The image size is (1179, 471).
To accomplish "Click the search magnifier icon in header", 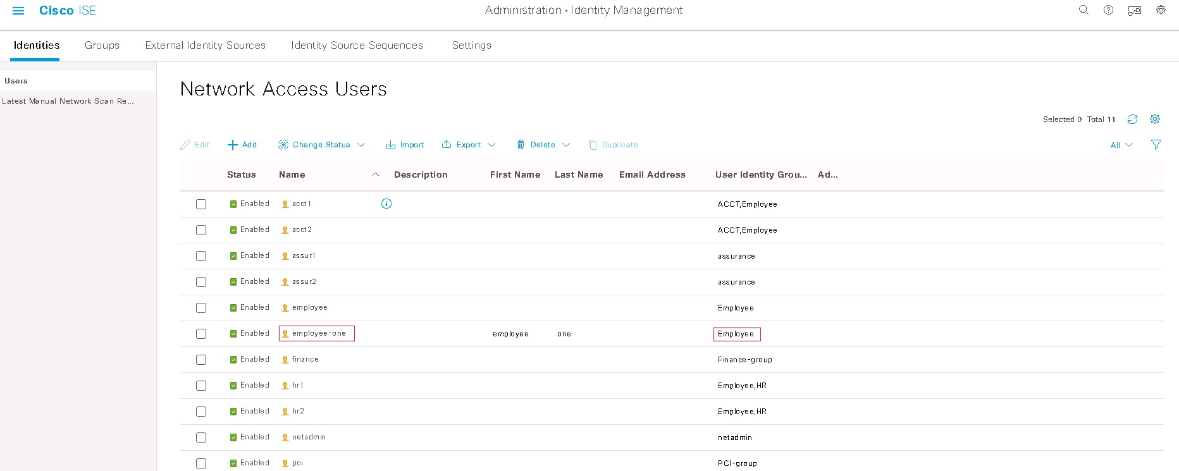I will pyautogui.click(x=1083, y=10).
